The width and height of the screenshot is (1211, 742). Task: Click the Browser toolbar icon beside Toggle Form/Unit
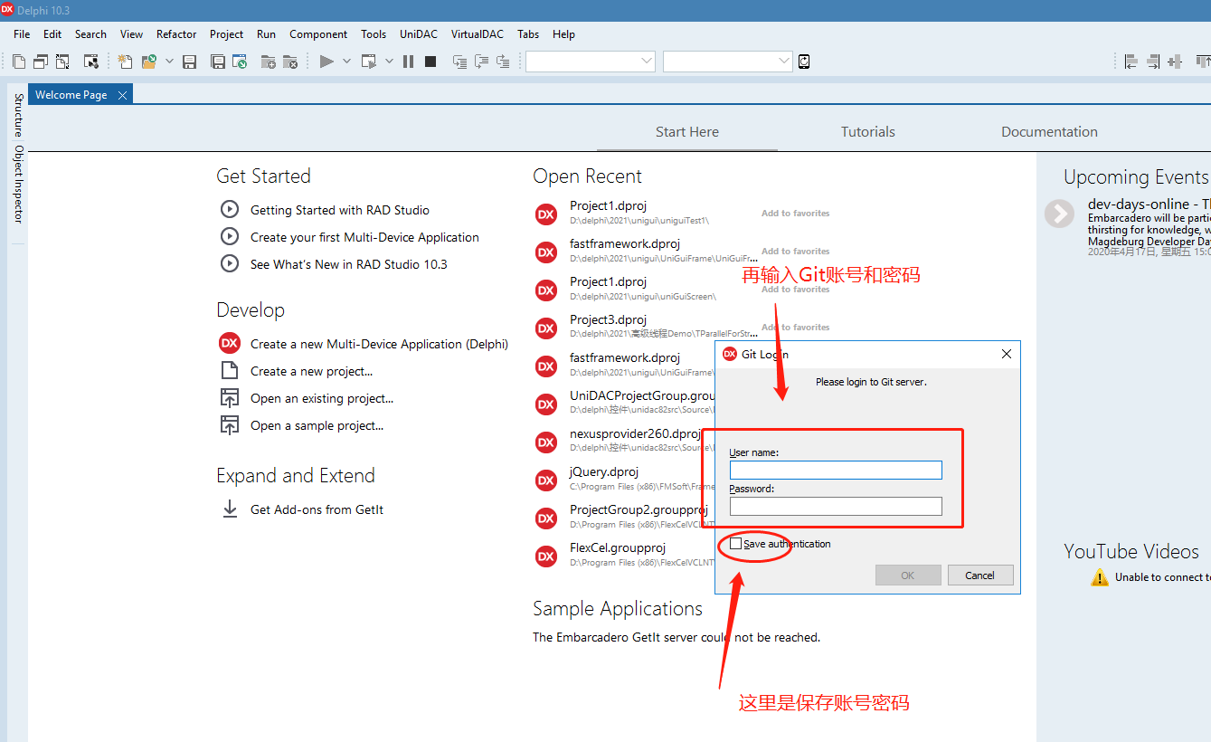91,62
